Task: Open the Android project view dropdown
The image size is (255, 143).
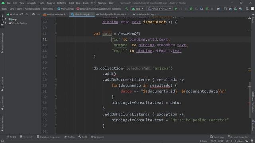Action: [x=12, y=14]
